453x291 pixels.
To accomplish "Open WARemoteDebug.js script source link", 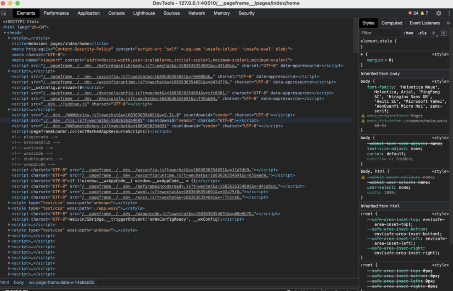I will click(x=105, y=126).
